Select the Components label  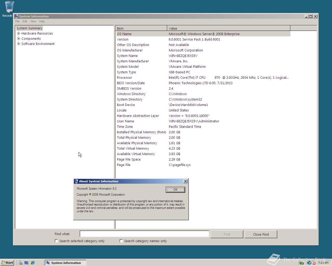[31, 38]
